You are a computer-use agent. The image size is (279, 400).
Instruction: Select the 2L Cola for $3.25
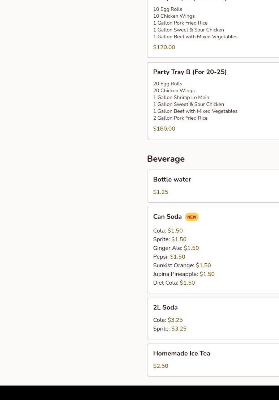tap(168, 320)
